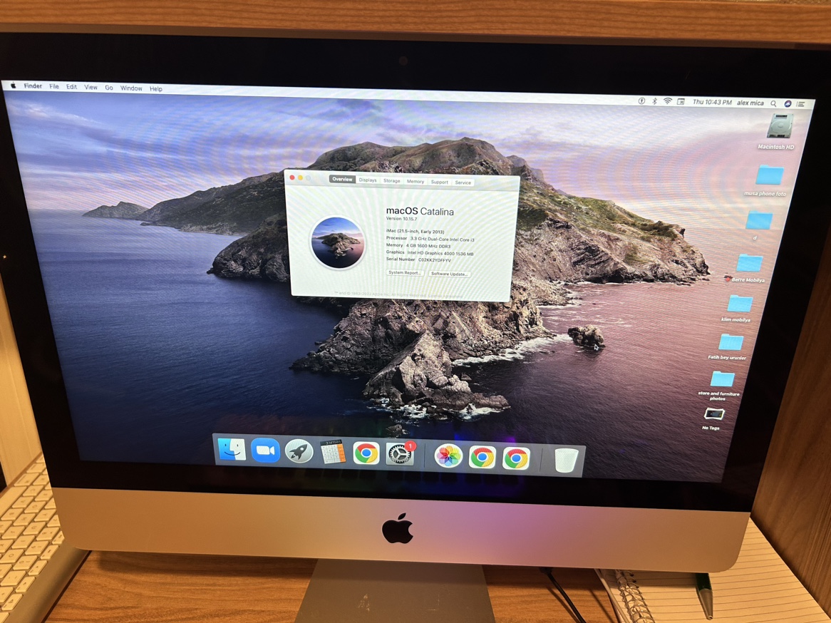The image size is (831, 623).
Task: Open the Chrome icon beside Calculator
Action: [x=366, y=454]
